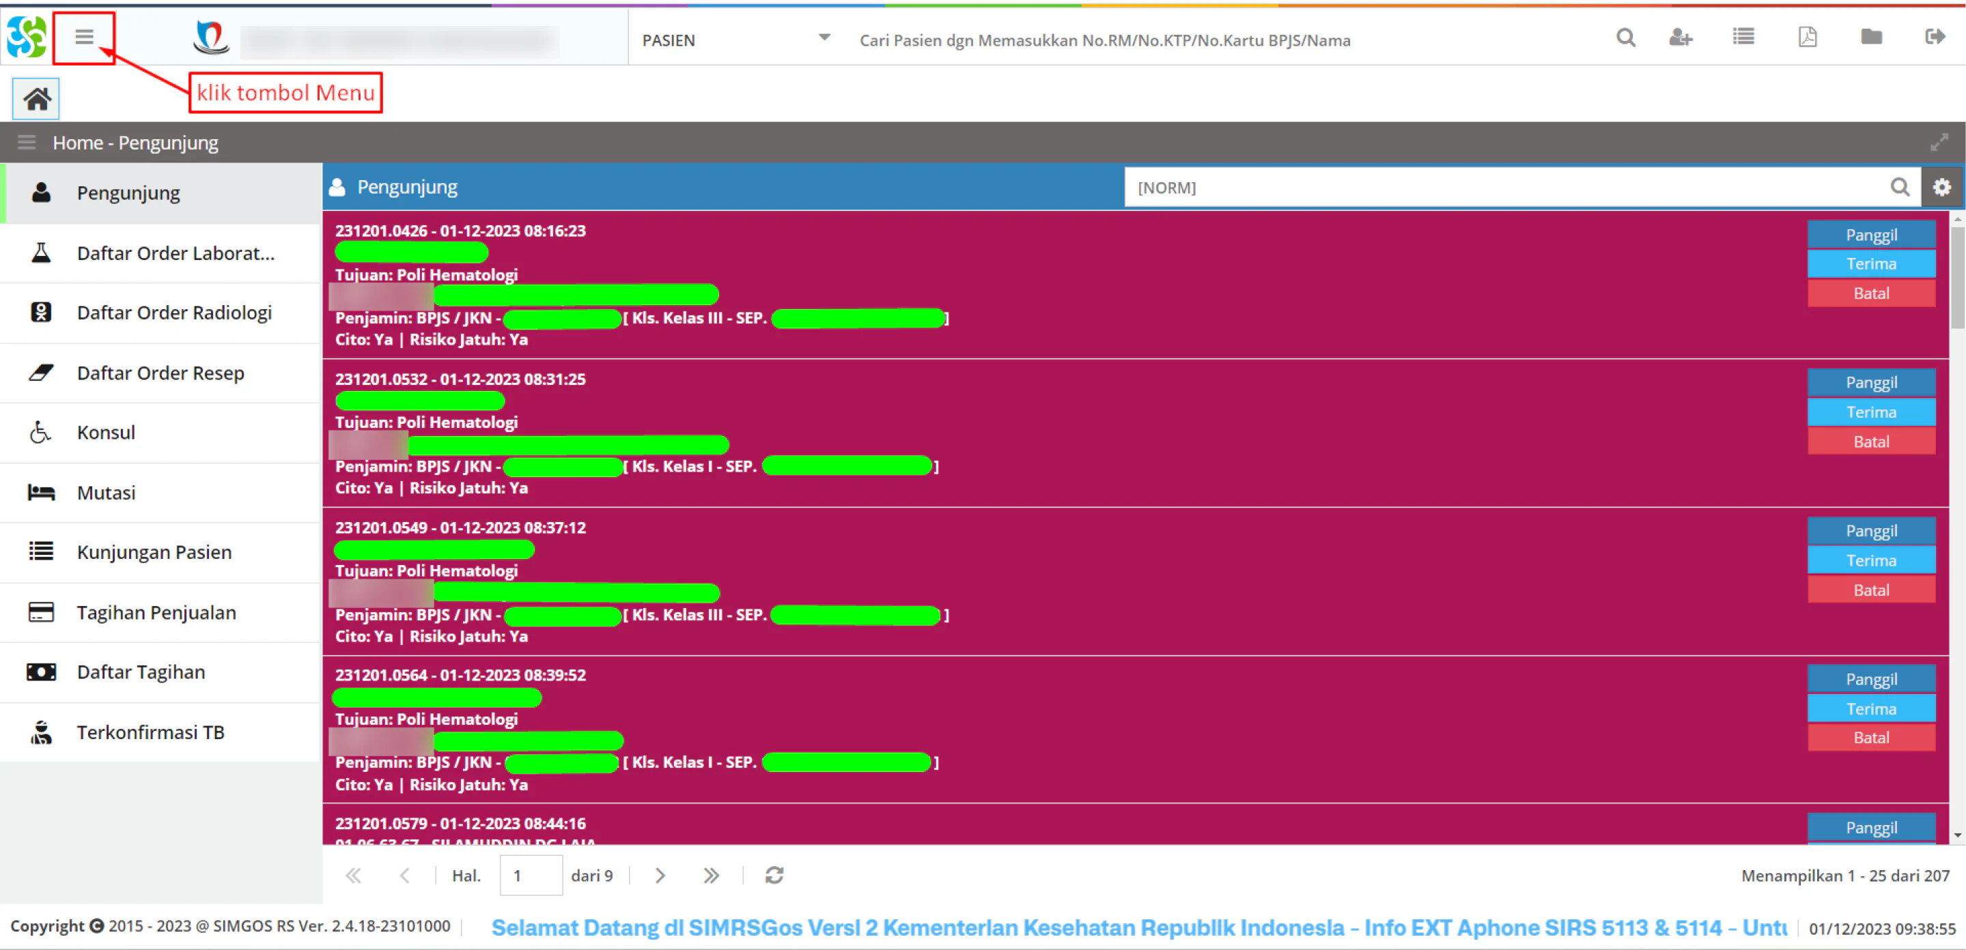1966x950 pixels.
Task: Open Daftar Order Laborat... menu item
Action: [161, 253]
